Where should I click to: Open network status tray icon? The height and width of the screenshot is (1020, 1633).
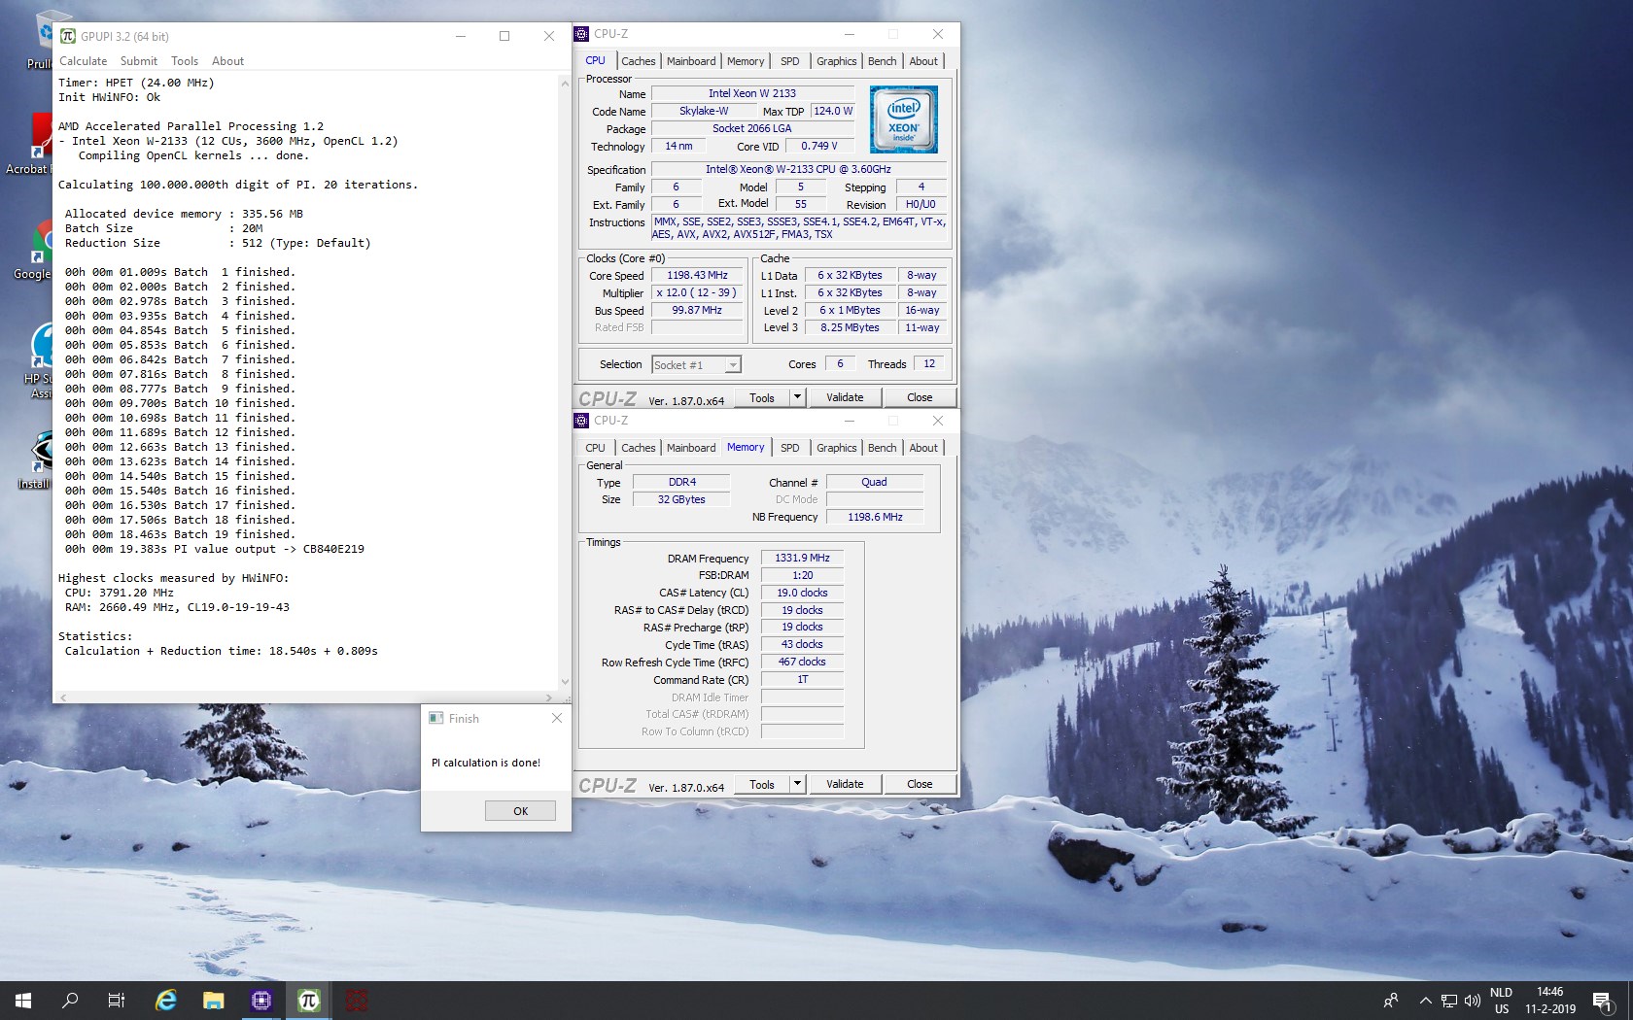click(x=1448, y=1000)
